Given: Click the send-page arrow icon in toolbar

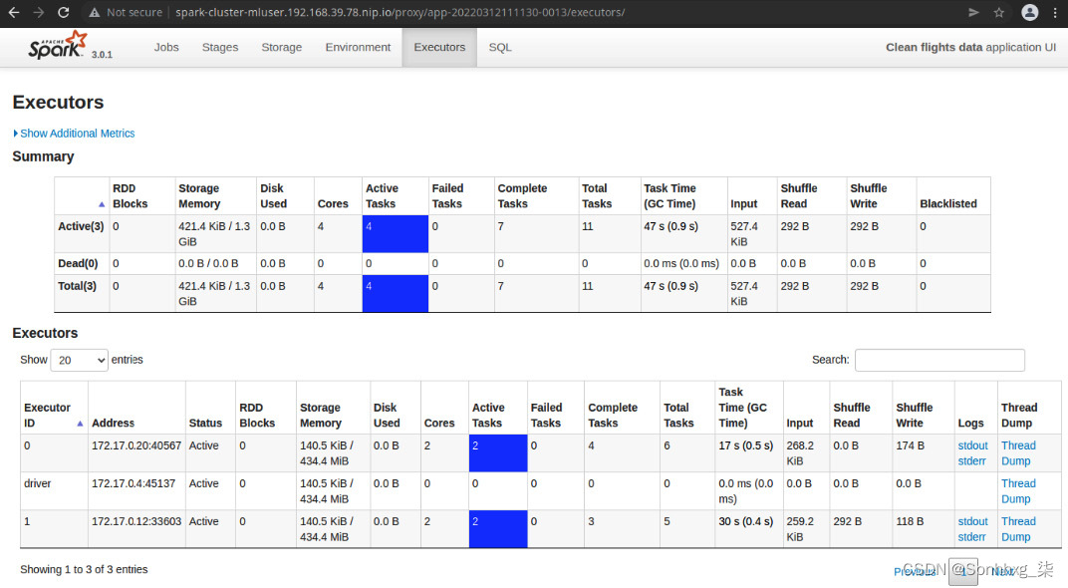Looking at the screenshot, I should [973, 12].
